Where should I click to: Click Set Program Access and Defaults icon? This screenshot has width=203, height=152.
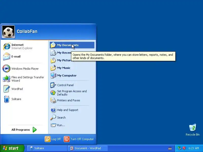coord(53,93)
